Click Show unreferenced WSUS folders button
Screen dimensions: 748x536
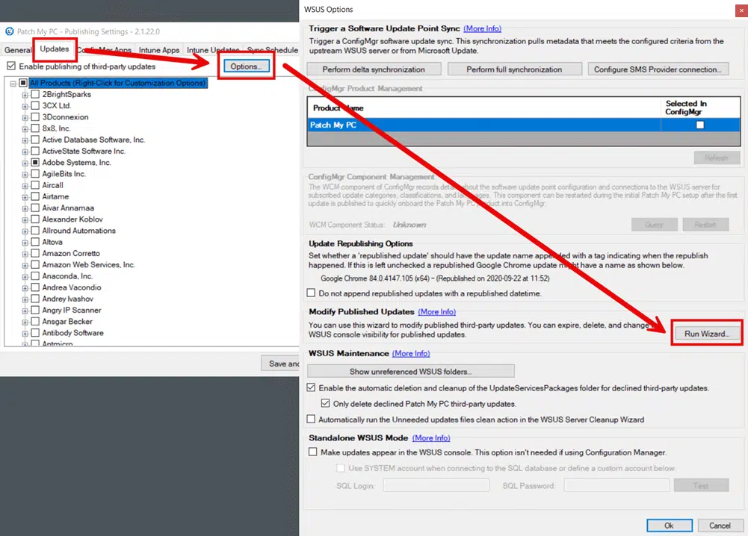pos(410,371)
